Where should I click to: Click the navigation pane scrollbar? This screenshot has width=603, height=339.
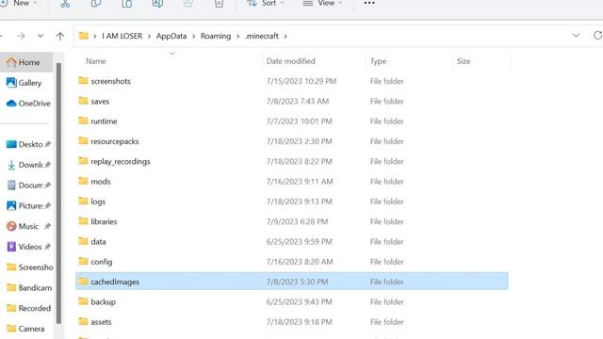[58, 193]
